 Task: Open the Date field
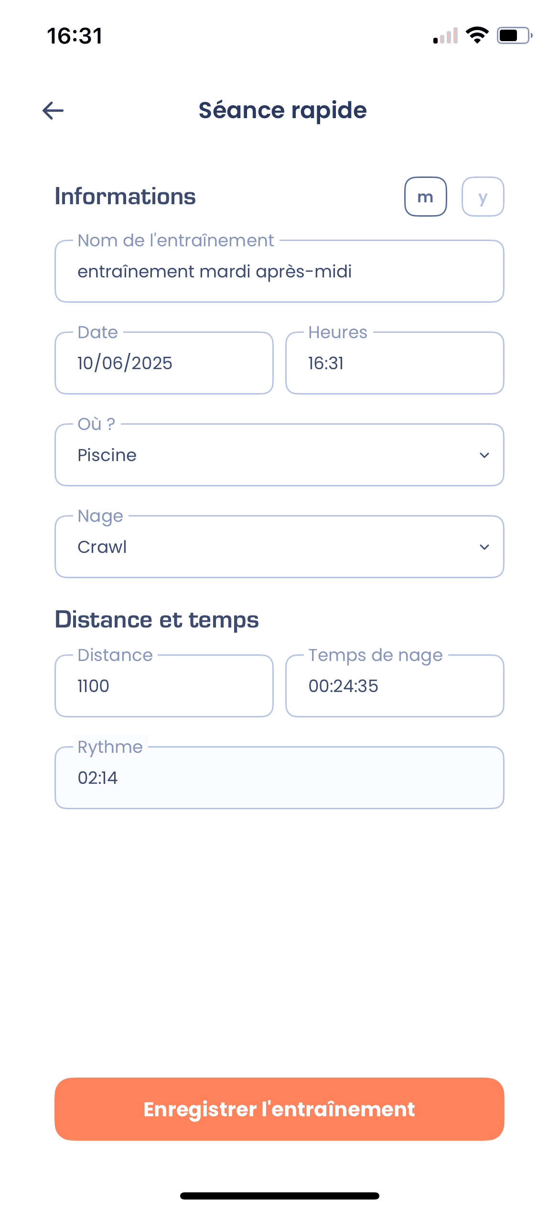pos(164,363)
